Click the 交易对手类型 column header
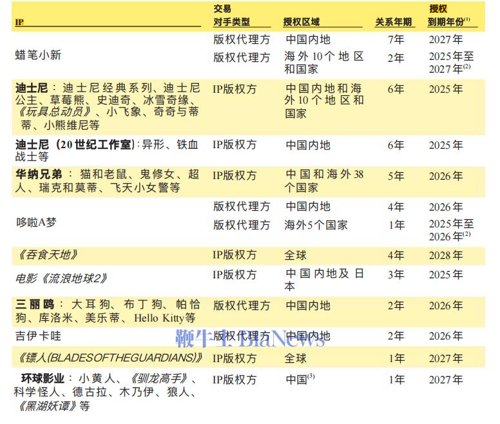This screenshot has height=424, width=500. (232, 15)
